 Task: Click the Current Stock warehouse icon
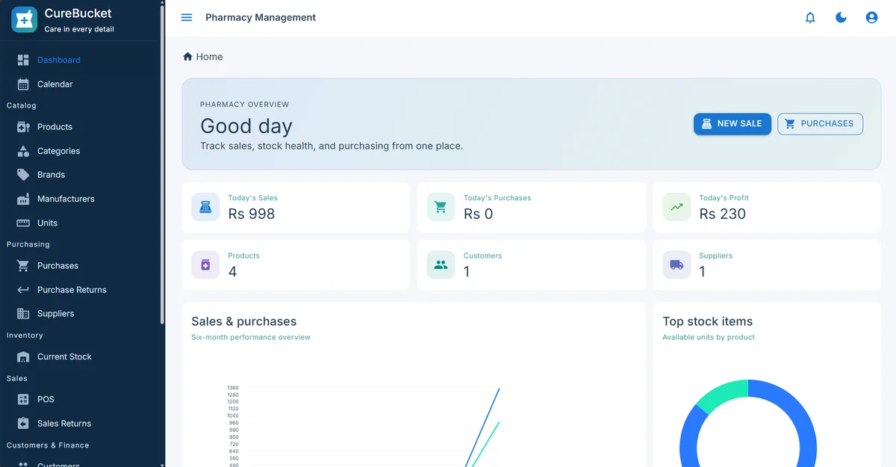(23, 357)
